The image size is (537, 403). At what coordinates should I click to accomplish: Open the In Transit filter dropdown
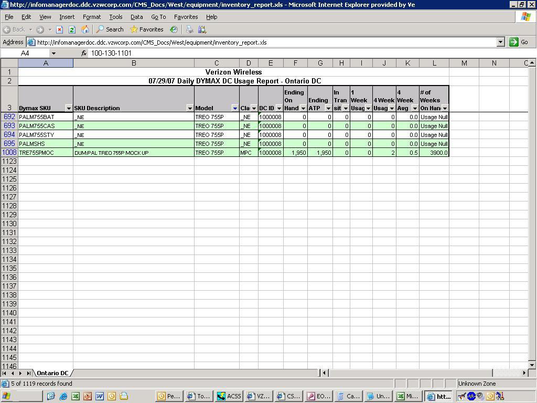[x=346, y=108]
